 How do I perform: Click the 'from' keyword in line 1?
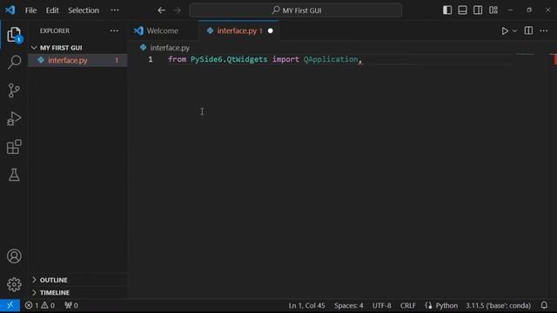click(178, 59)
